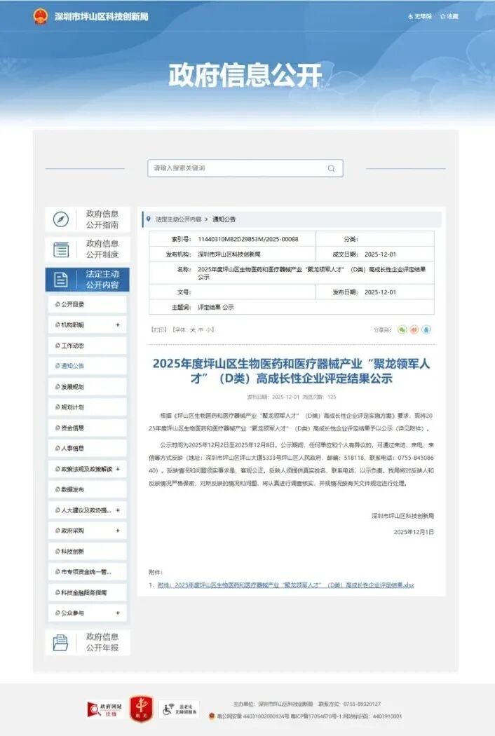Click the national emblem logo in the header
Viewport: 495px width, 736px height.
41,16
